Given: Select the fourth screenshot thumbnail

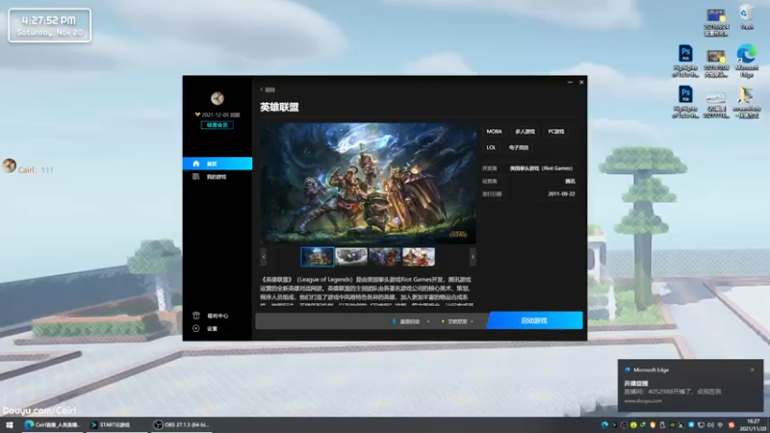Looking at the screenshot, I should pos(419,257).
